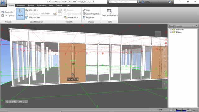The width and height of the screenshot is (199, 112).
Task: Click the steering wheel navigation icon
Action: coord(164,49)
